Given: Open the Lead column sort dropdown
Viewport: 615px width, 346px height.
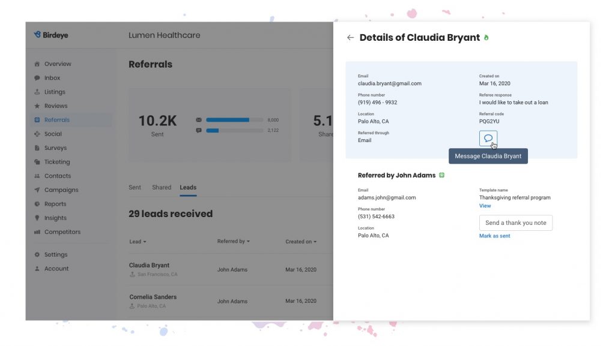Looking at the screenshot, I should point(138,242).
